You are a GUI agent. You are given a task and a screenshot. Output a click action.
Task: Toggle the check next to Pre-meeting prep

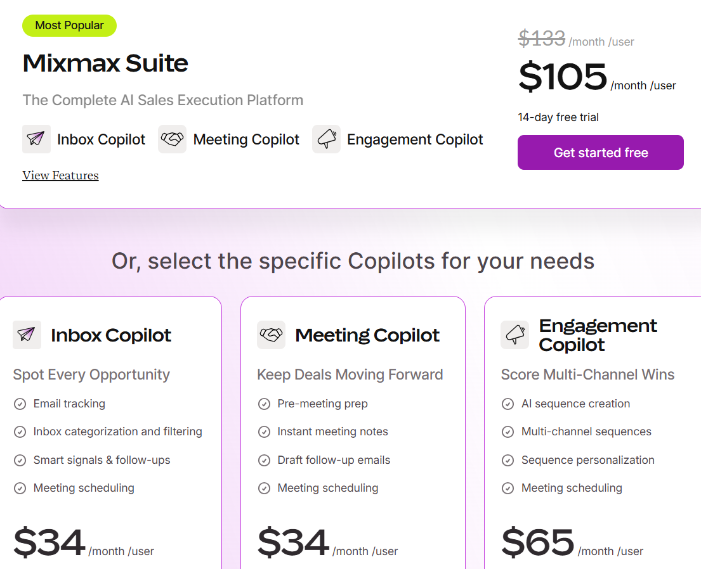pyautogui.click(x=264, y=404)
